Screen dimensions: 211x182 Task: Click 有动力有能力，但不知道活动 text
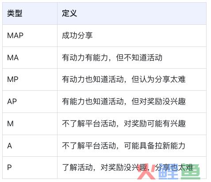tap(112, 58)
